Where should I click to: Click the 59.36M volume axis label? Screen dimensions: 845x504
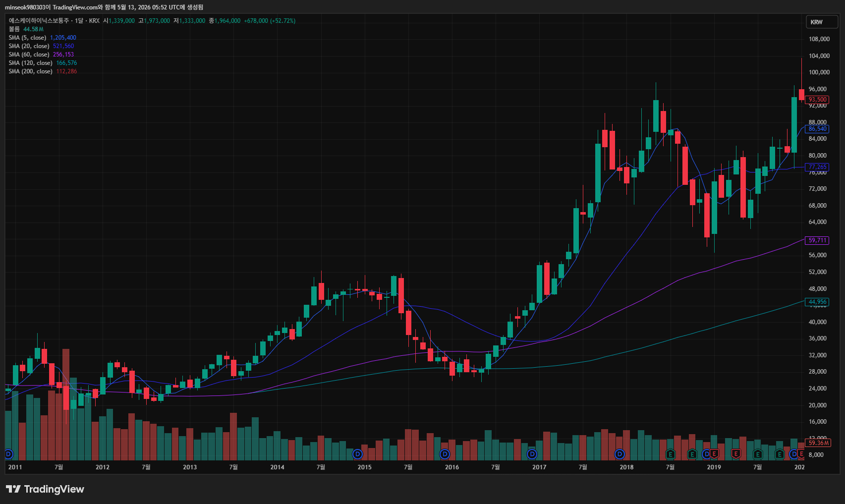[818, 443]
